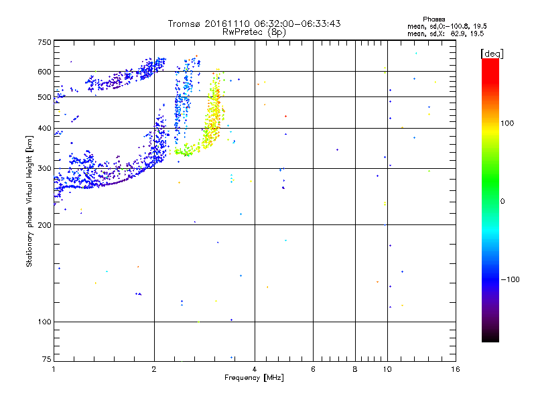Image resolution: width=536 pixels, height=402 pixels.
Task: Click the y-axis tick label "200"
Action: point(44,225)
